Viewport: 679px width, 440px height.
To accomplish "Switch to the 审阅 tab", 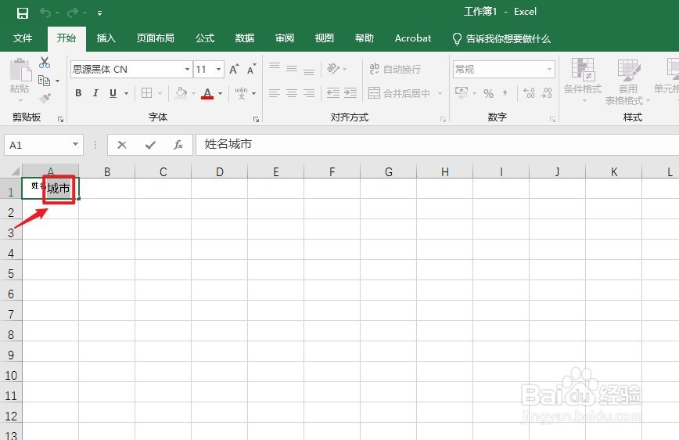I will 285,38.
